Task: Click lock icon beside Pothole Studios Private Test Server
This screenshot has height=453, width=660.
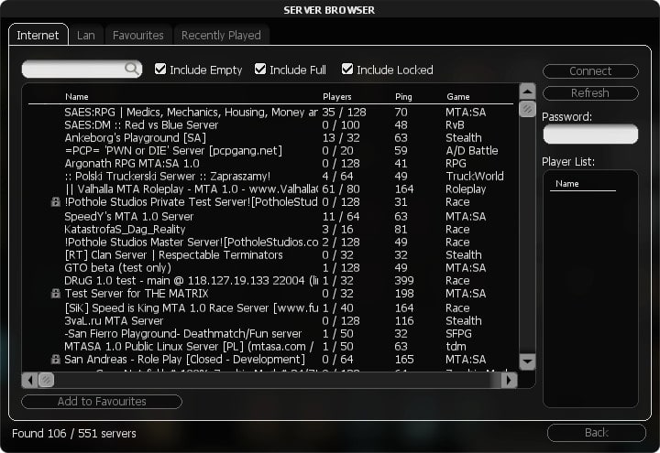Action: [x=56, y=202]
